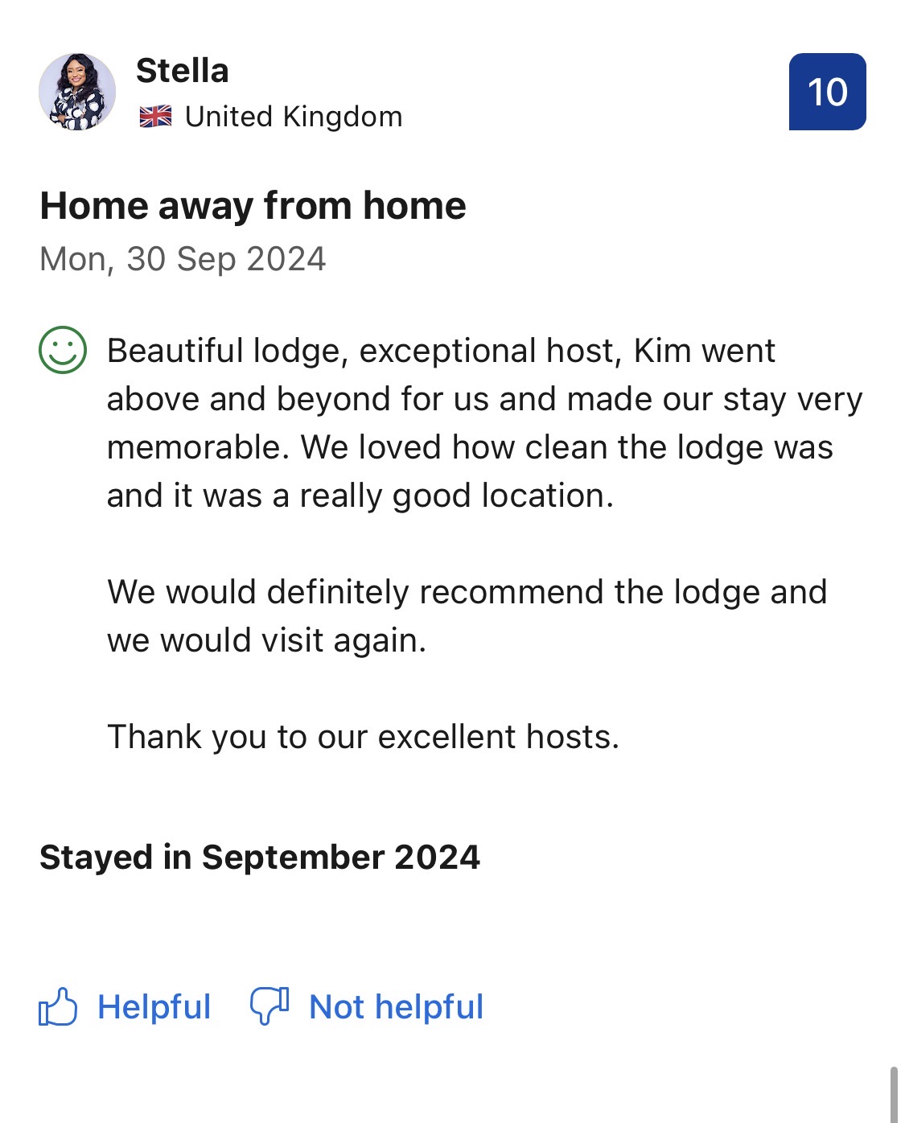Image resolution: width=905 pixels, height=1123 pixels.
Task: Click the United Kingdom country label
Action: (294, 117)
